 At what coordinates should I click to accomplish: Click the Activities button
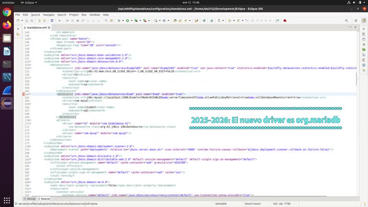pos(9,2)
